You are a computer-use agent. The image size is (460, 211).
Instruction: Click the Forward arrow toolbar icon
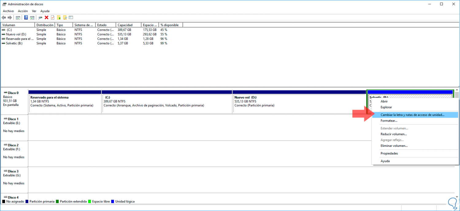[10, 17]
